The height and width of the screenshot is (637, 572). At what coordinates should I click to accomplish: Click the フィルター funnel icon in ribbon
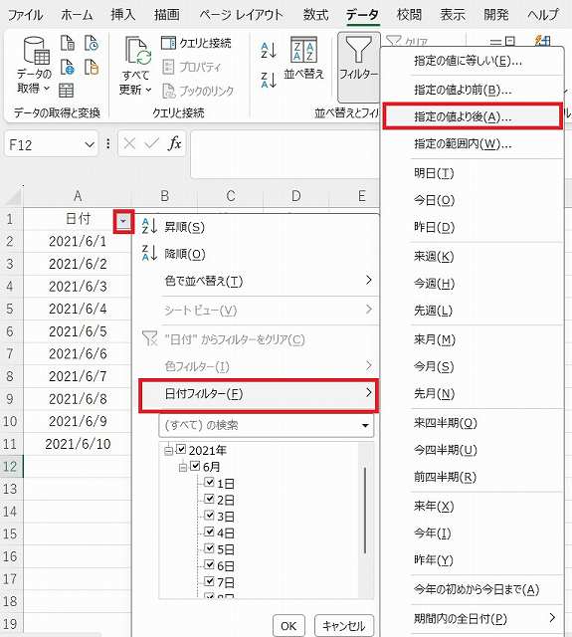[358, 50]
